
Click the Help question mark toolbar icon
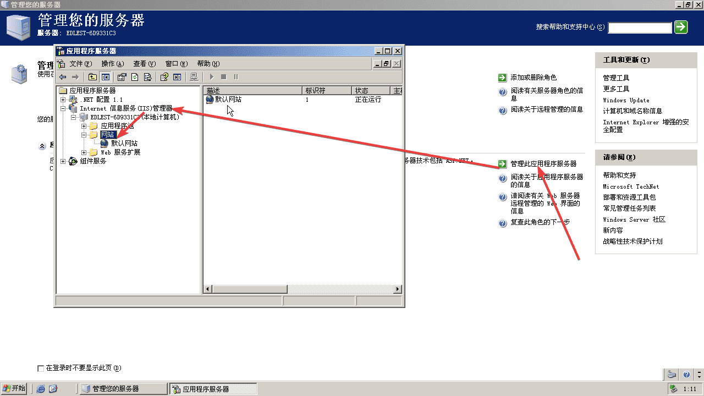pos(164,77)
